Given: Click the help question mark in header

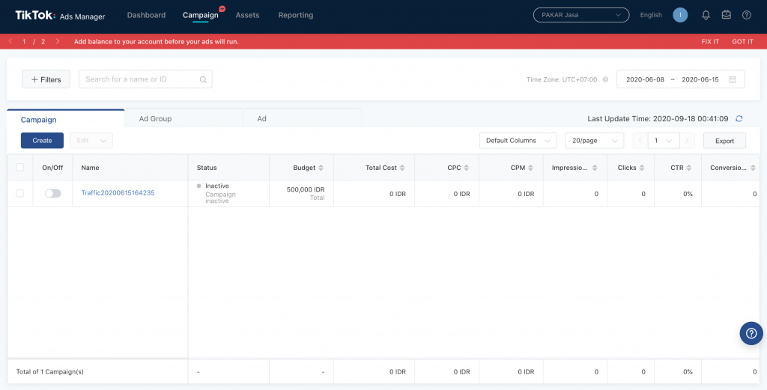Looking at the screenshot, I should click(747, 15).
